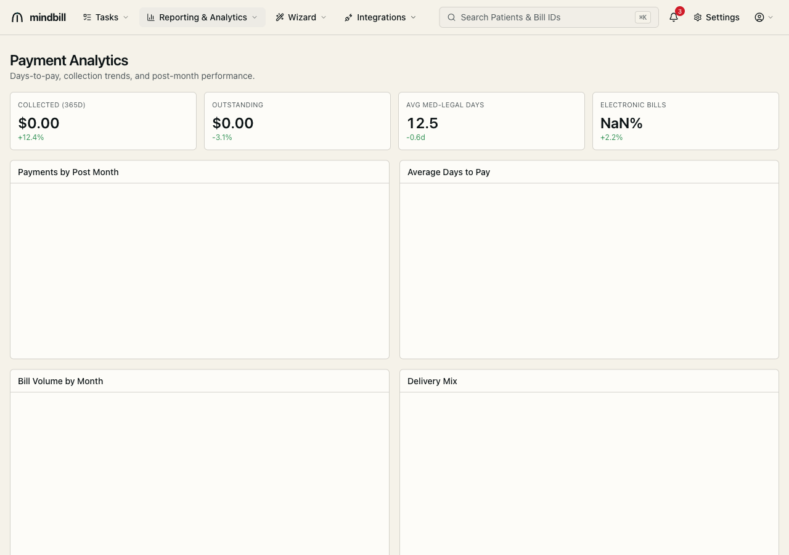The height and width of the screenshot is (555, 789).
Task: Open the Tasks menu
Action: click(106, 17)
